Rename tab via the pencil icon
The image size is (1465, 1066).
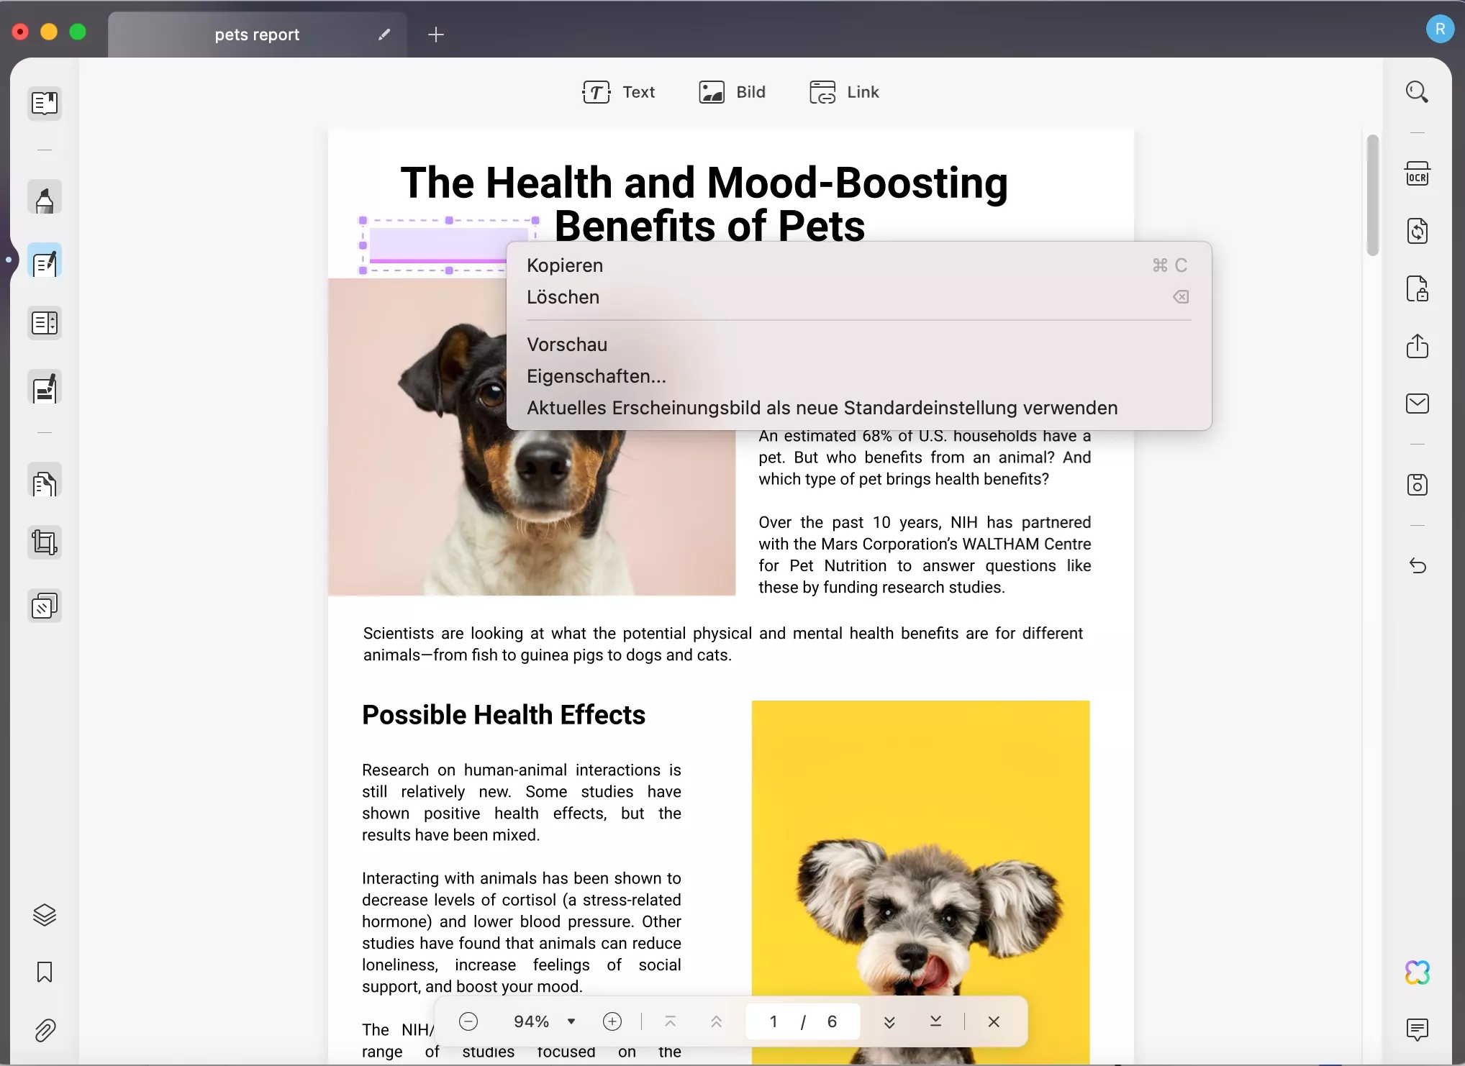pos(384,35)
